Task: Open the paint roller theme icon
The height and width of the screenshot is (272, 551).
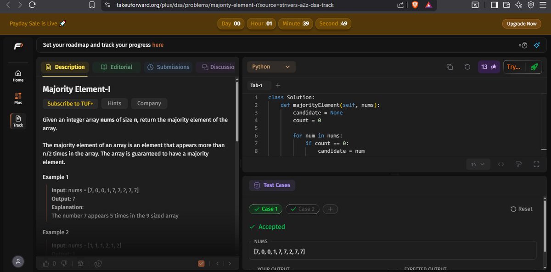Action: pyautogui.click(x=519, y=164)
